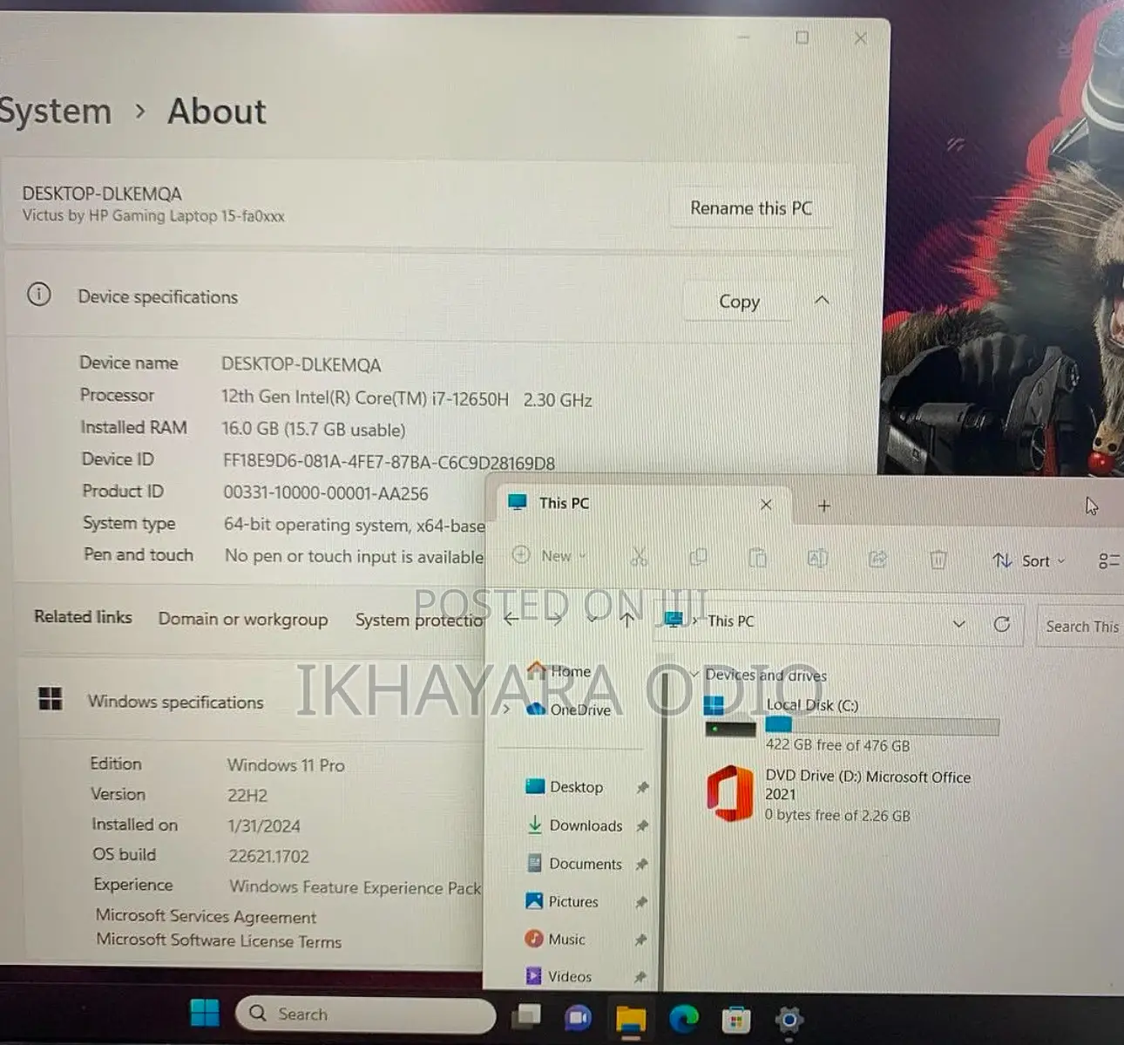Launch Microsoft Edge from the taskbar
1124x1045 pixels.
pos(683,1018)
